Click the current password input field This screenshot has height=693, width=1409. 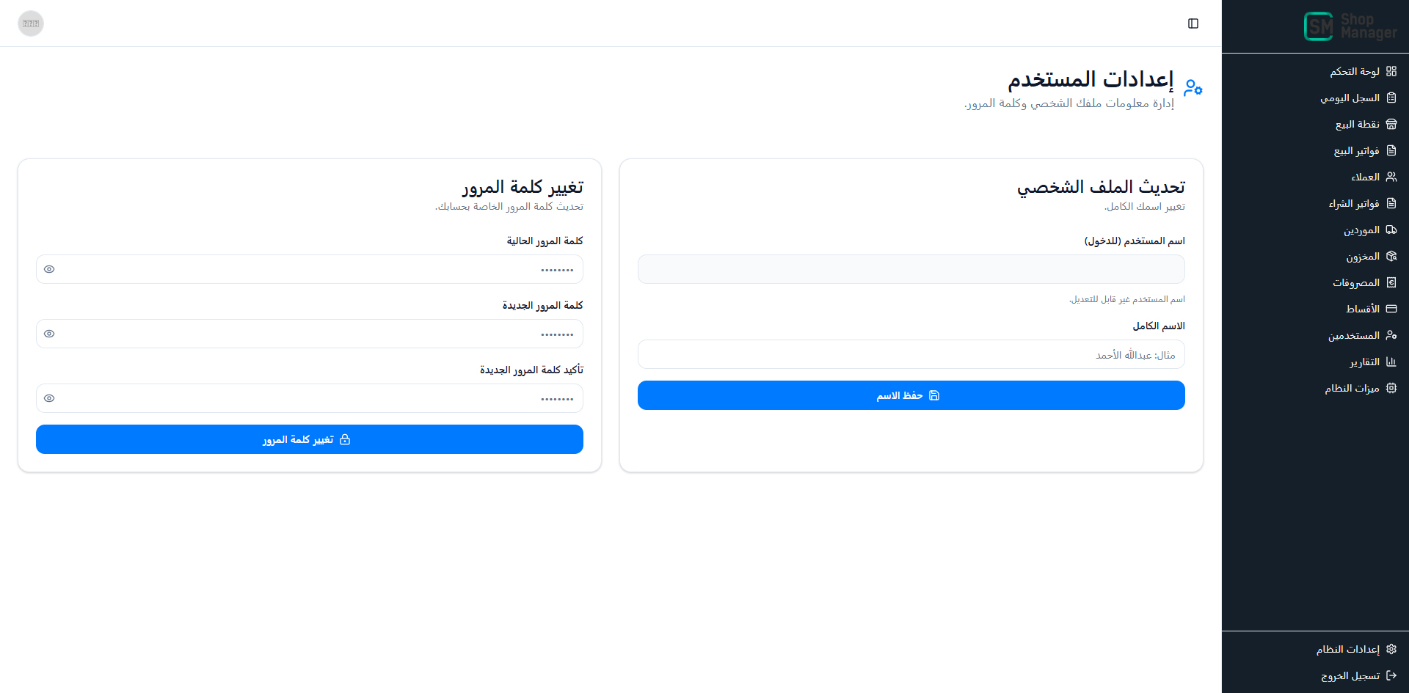tap(316, 270)
